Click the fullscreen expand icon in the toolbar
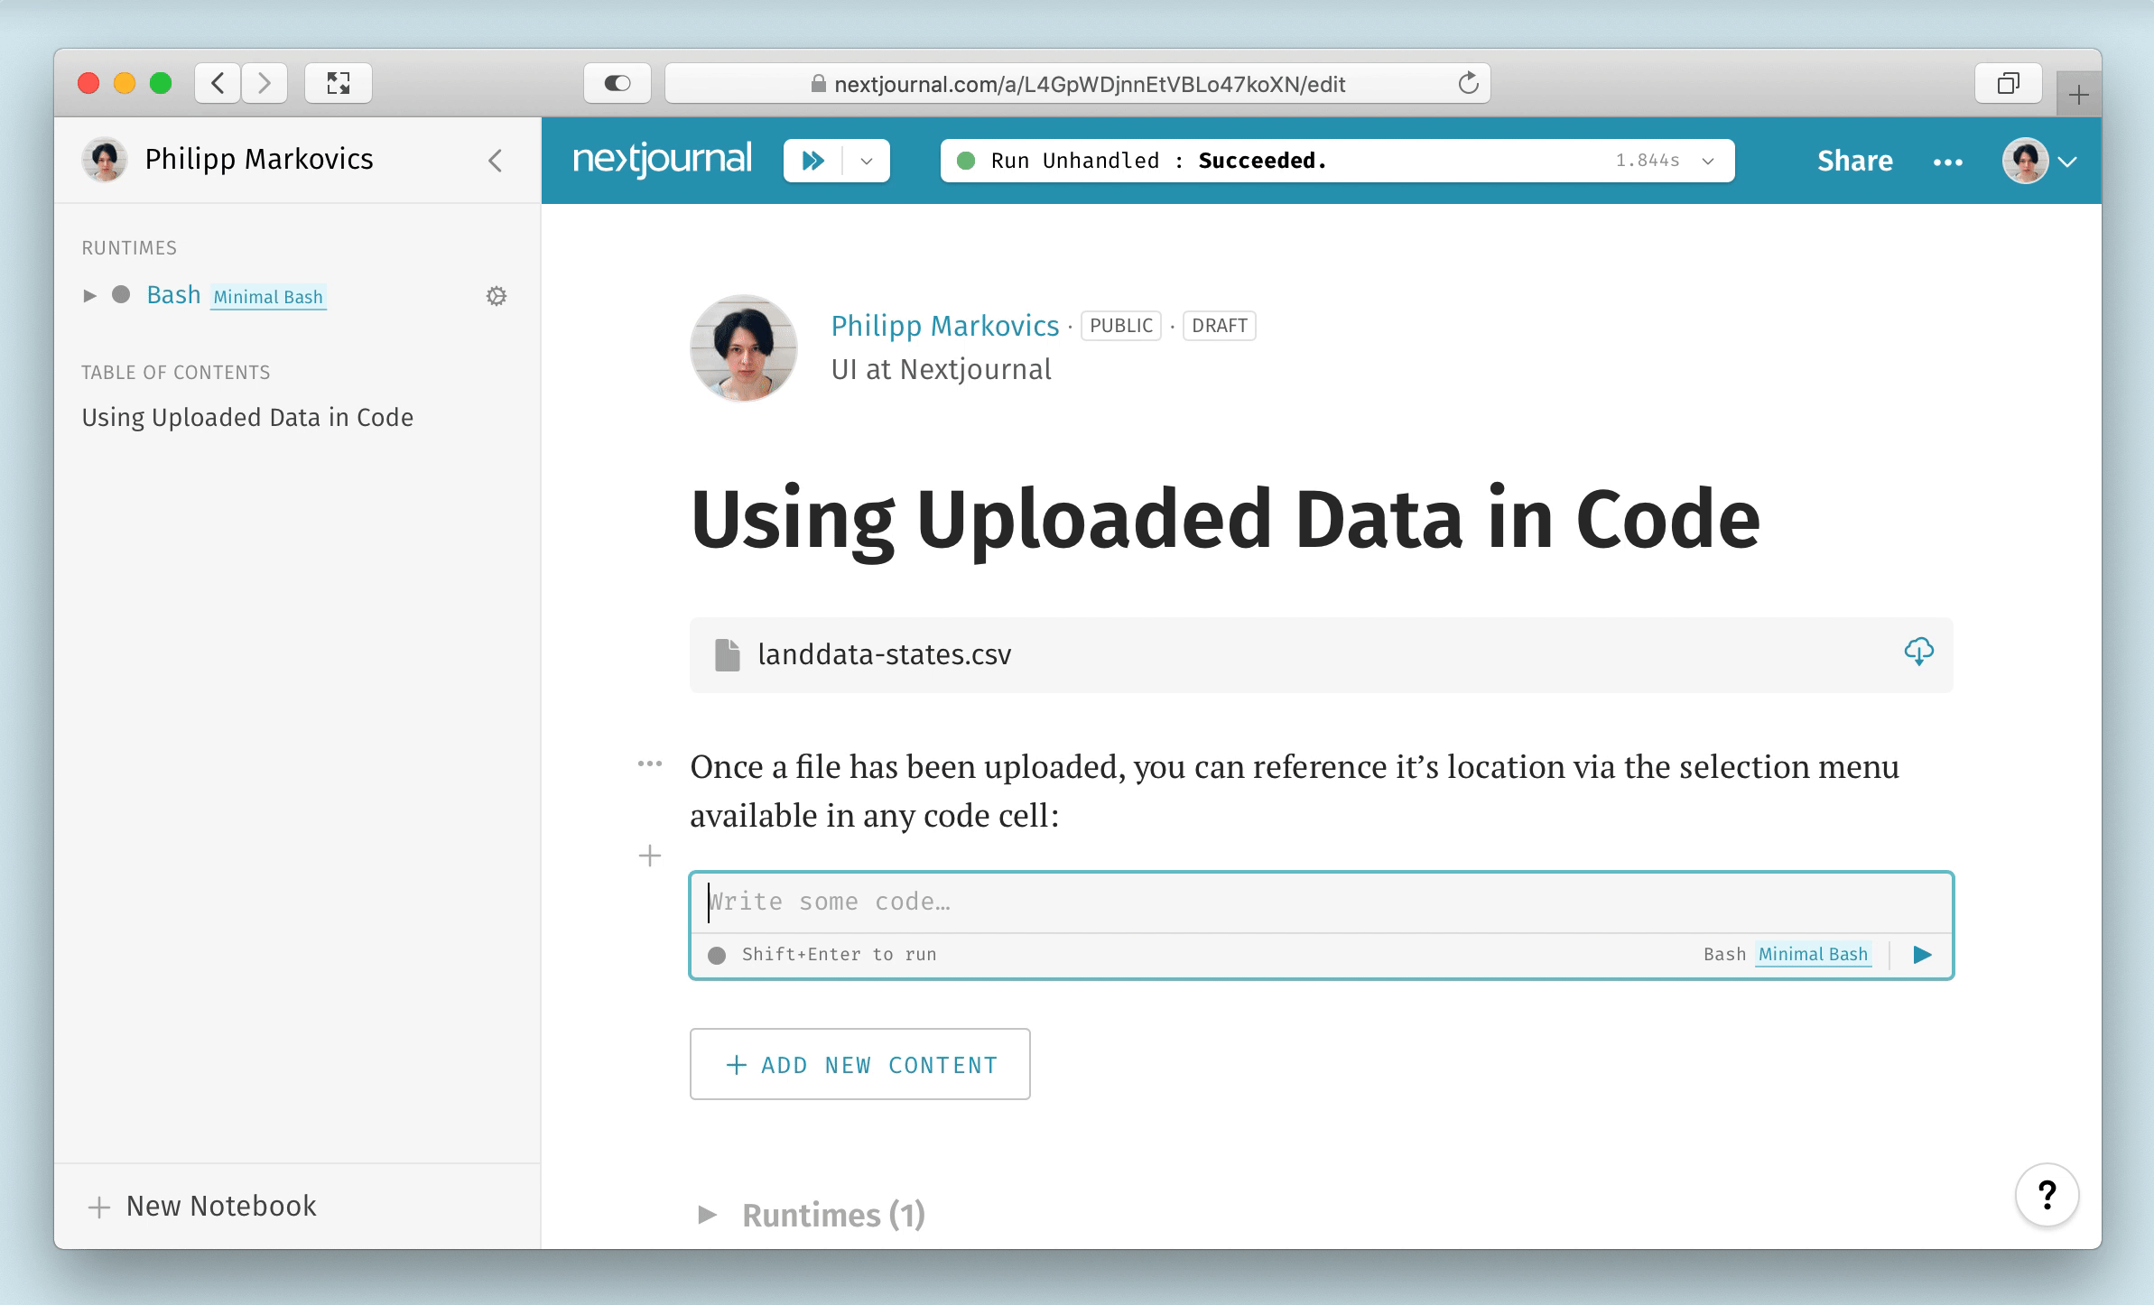The height and width of the screenshot is (1305, 2154). click(339, 84)
